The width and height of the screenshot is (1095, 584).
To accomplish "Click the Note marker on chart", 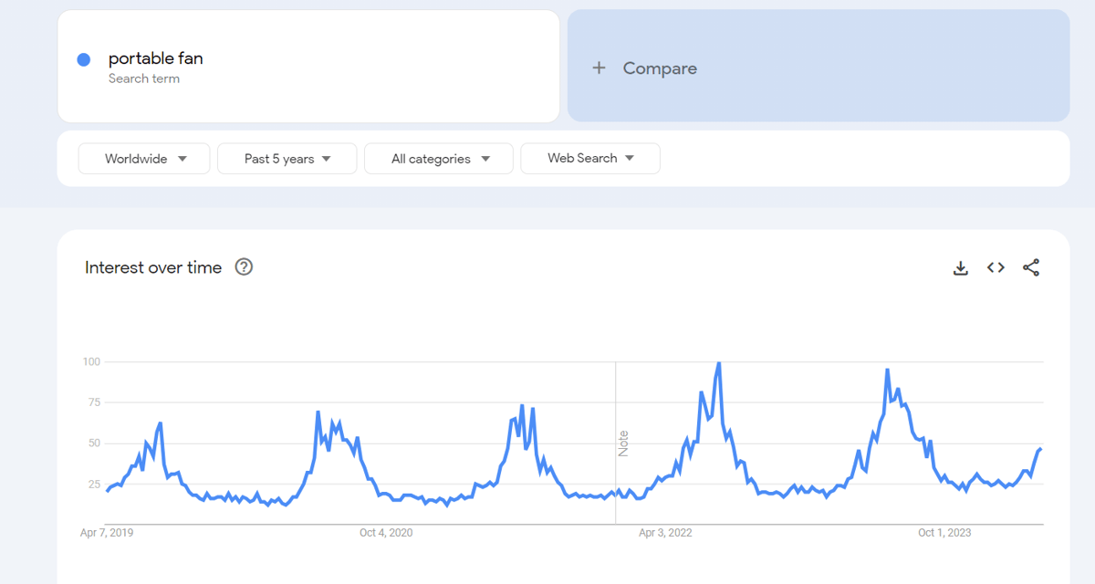I will click(x=624, y=443).
